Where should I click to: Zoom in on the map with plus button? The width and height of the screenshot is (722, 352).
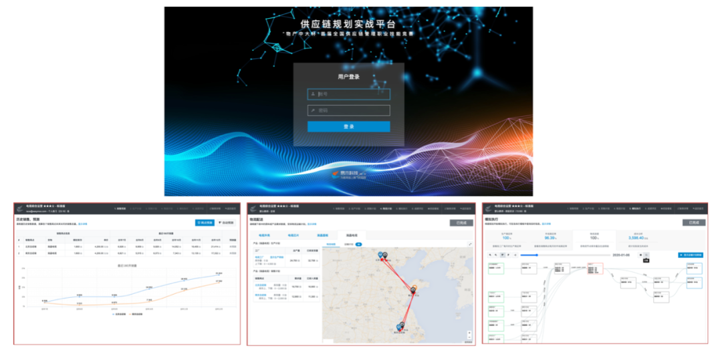point(469,332)
